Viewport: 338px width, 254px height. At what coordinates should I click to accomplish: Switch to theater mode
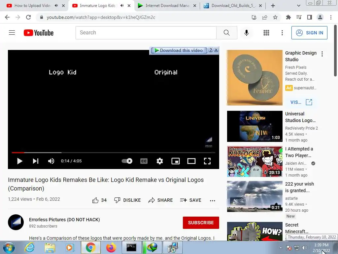(191, 161)
